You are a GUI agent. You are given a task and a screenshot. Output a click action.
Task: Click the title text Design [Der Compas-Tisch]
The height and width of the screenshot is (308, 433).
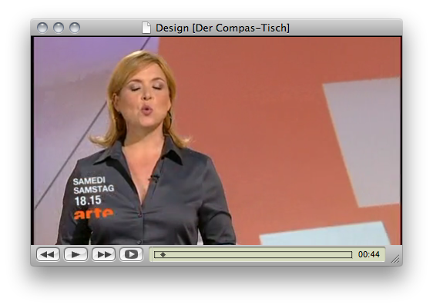223,28
